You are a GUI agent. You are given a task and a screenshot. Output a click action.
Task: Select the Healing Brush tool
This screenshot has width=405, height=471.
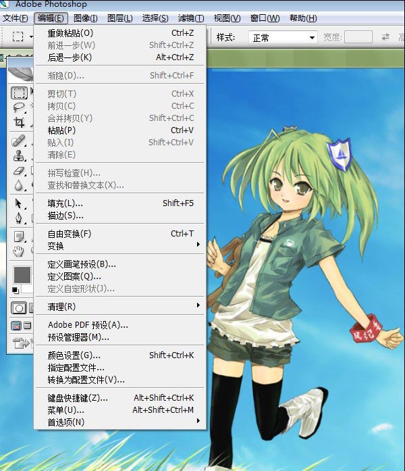click(x=20, y=141)
